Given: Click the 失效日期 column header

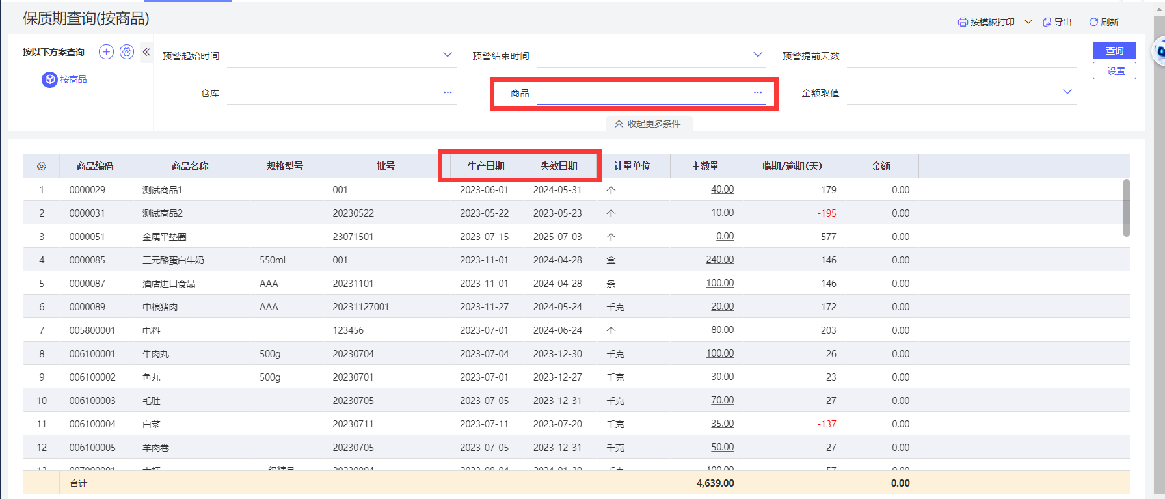Looking at the screenshot, I should click(x=559, y=166).
